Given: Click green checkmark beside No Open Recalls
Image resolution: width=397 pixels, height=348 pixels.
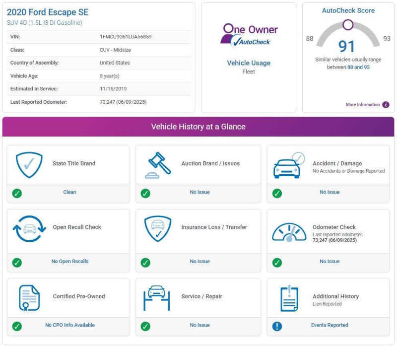Looking at the screenshot, I should coord(17,262).
